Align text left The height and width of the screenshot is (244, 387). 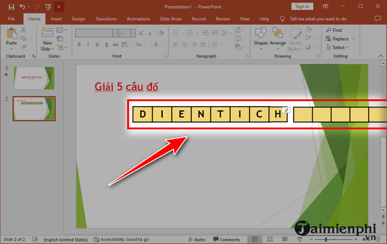tap(176, 45)
